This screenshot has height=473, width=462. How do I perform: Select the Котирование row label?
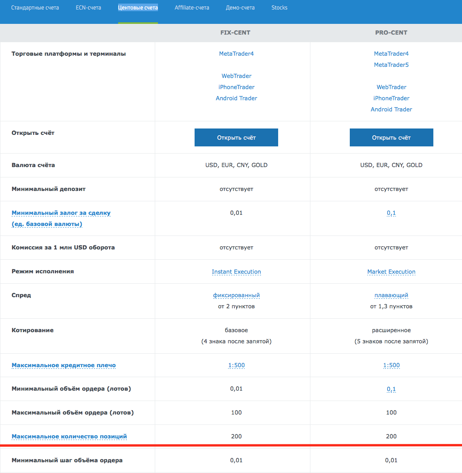point(33,330)
